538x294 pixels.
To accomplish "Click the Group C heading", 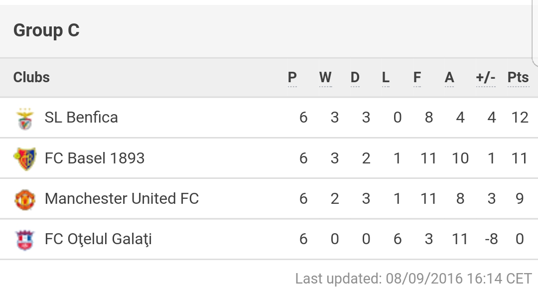I will 46,30.
